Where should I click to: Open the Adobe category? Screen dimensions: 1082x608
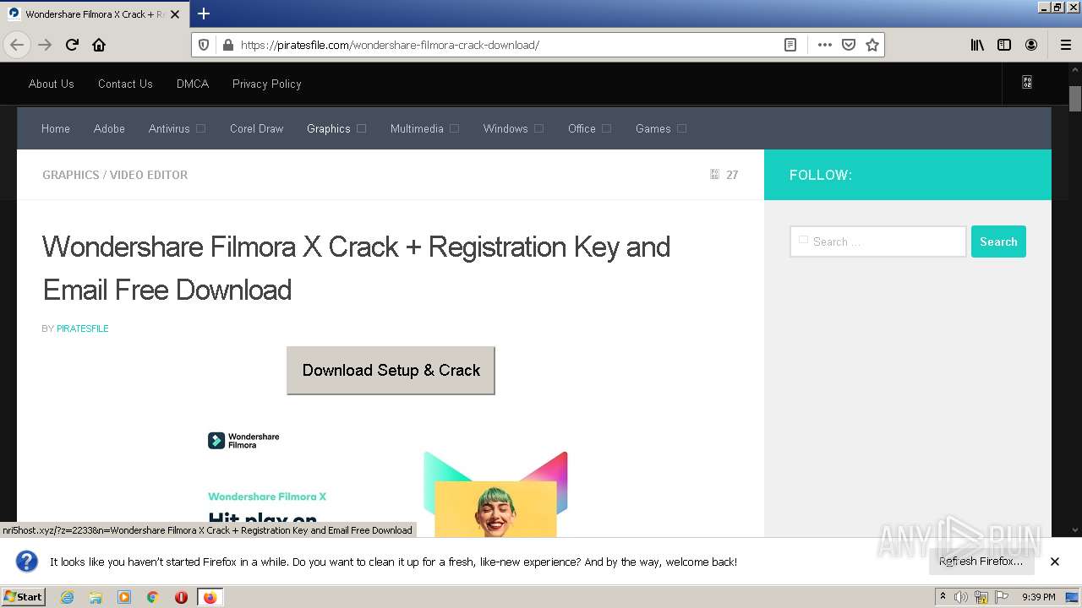tap(109, 128)
